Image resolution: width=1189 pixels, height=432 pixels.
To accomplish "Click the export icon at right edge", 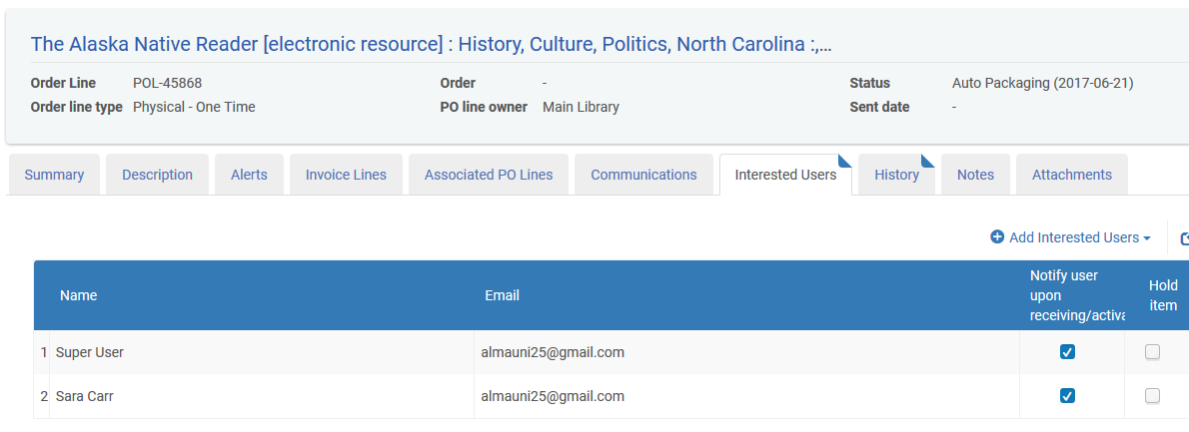I will coord(1184,239).
